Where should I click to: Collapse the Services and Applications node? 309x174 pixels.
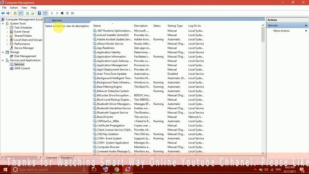point(3,60)
